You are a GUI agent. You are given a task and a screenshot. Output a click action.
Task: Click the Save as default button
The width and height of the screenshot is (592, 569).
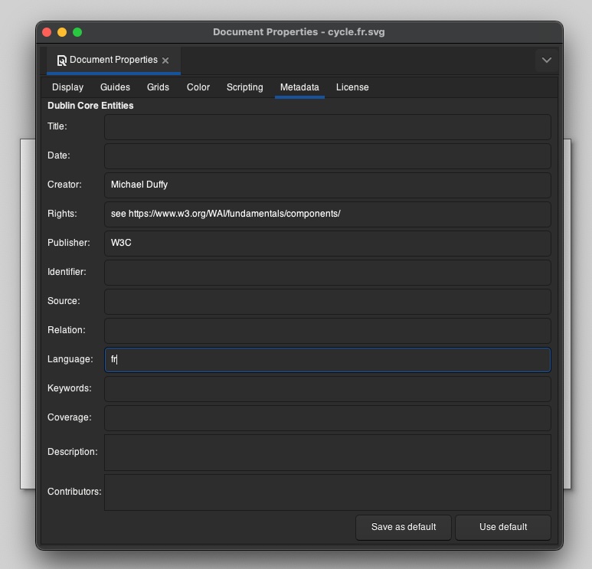point(404,527)
